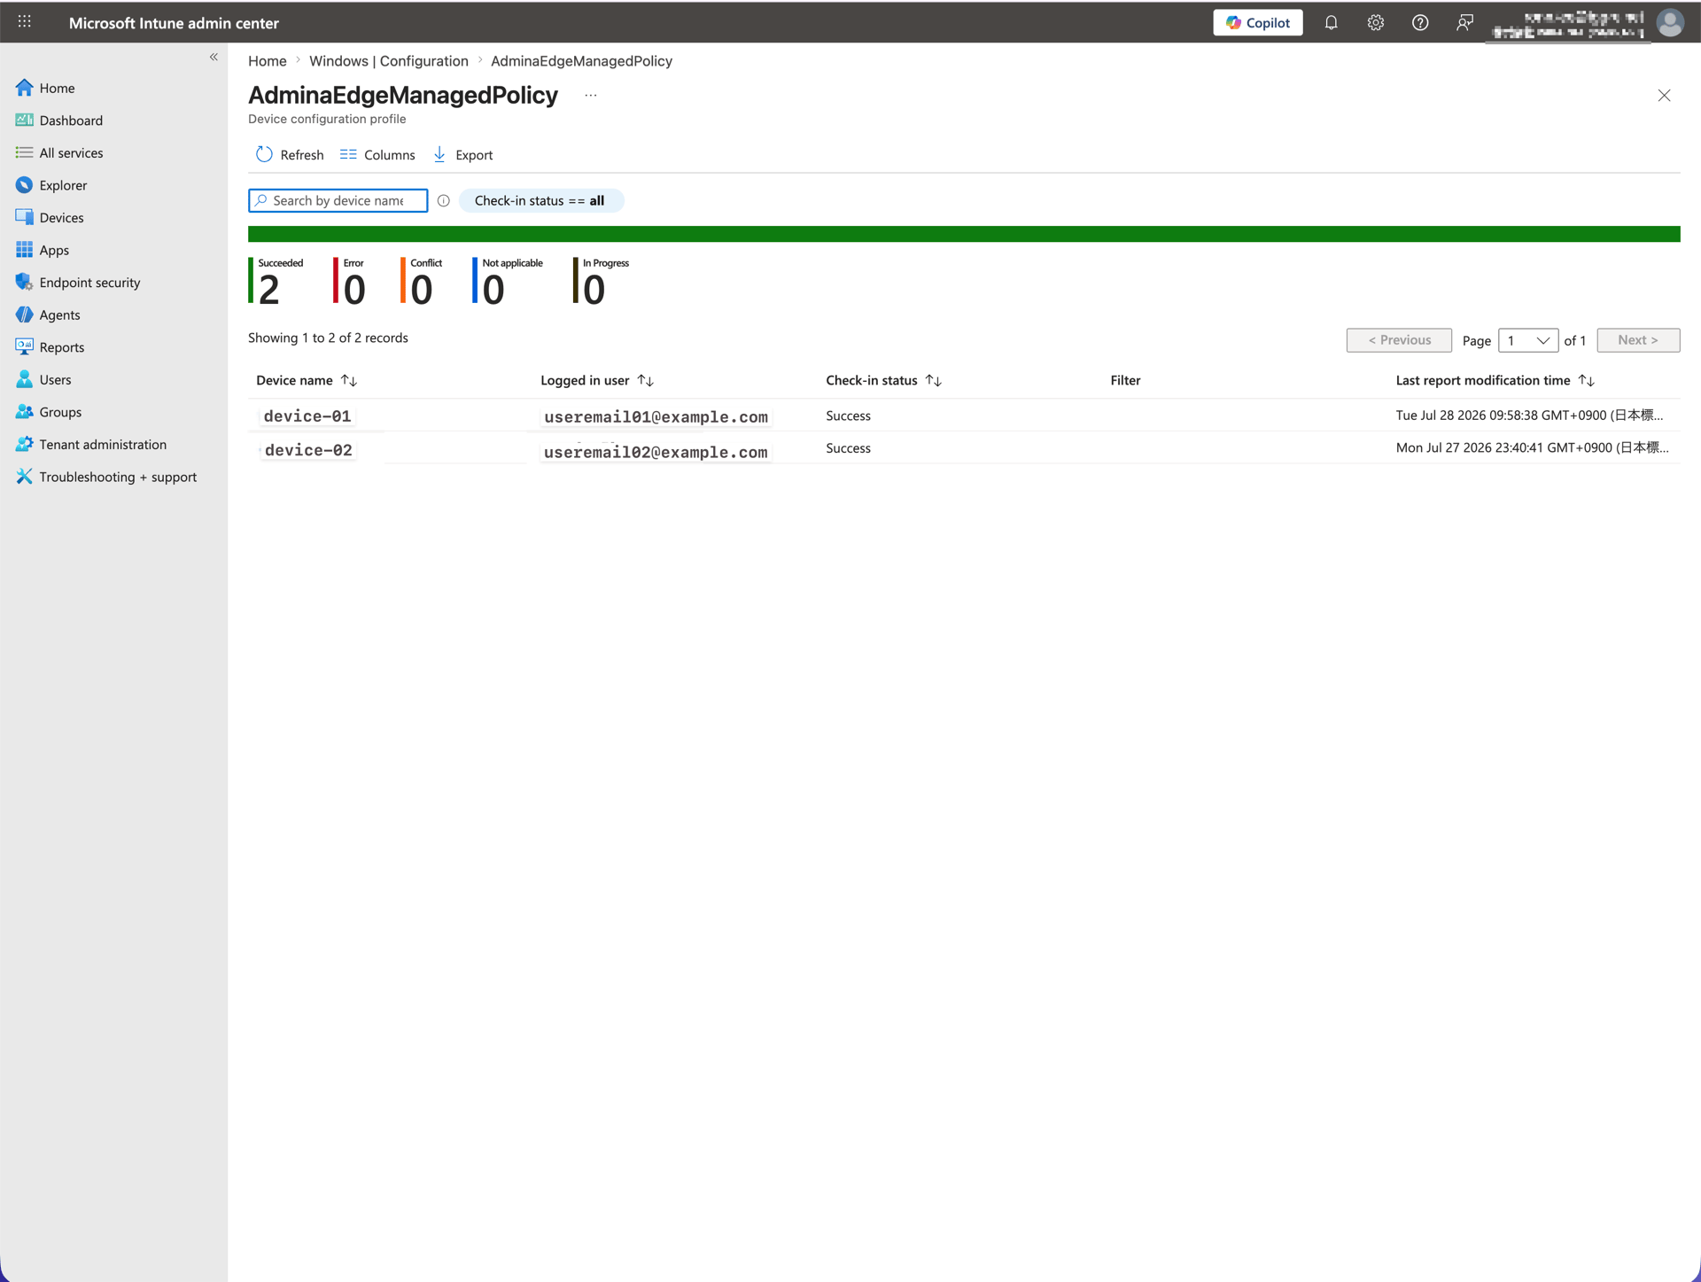This screenshot has width=1701, height=1282.
Task: Click the Not applicable count tile
Action: pos(508,281)
